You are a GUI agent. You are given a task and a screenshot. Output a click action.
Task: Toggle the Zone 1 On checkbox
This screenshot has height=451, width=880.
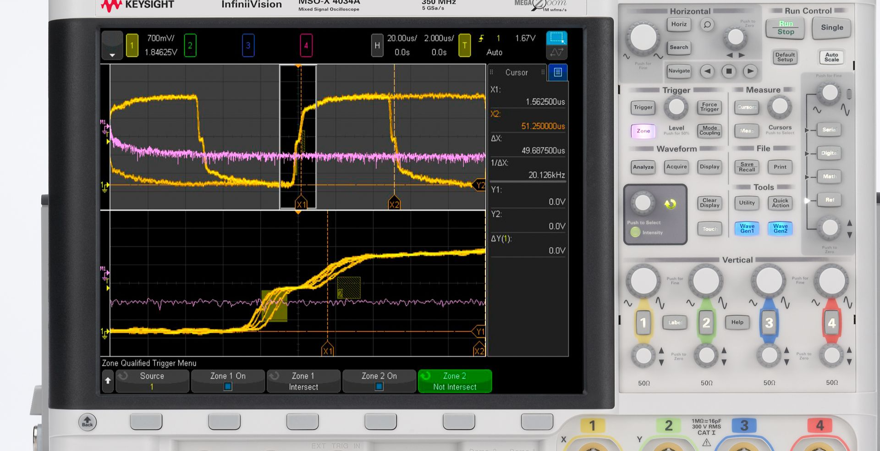pos(228,386)
